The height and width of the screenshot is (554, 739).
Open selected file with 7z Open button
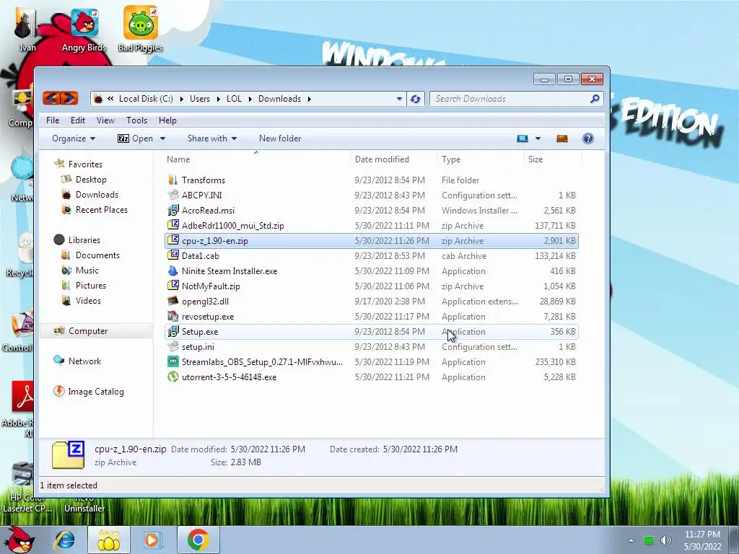click(x=135, y=138)
